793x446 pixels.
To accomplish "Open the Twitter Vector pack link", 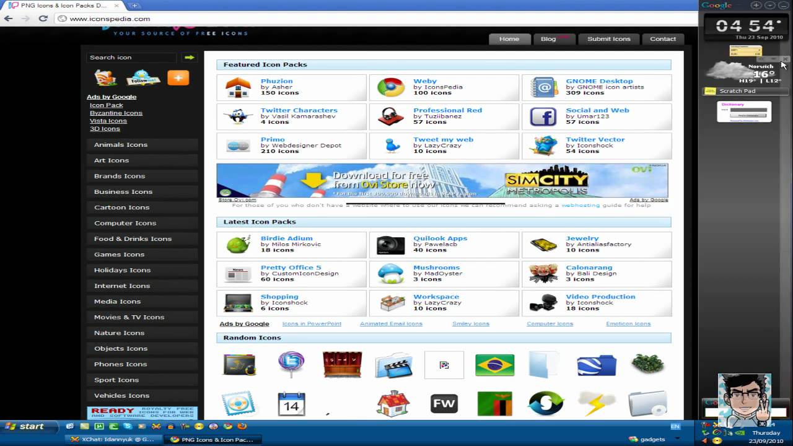I will point(595,139).
